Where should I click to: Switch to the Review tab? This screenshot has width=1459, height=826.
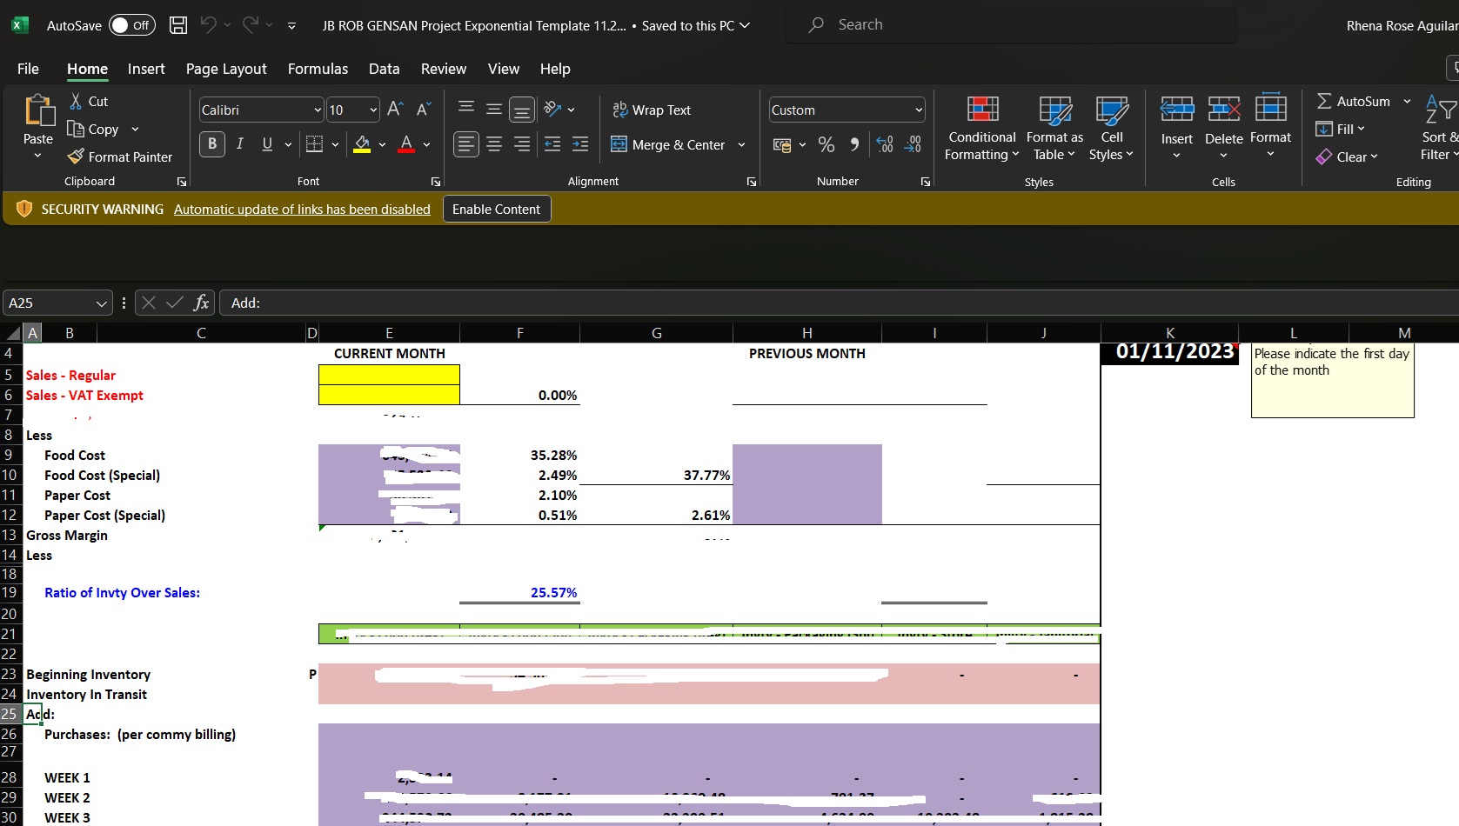[444, 69]
